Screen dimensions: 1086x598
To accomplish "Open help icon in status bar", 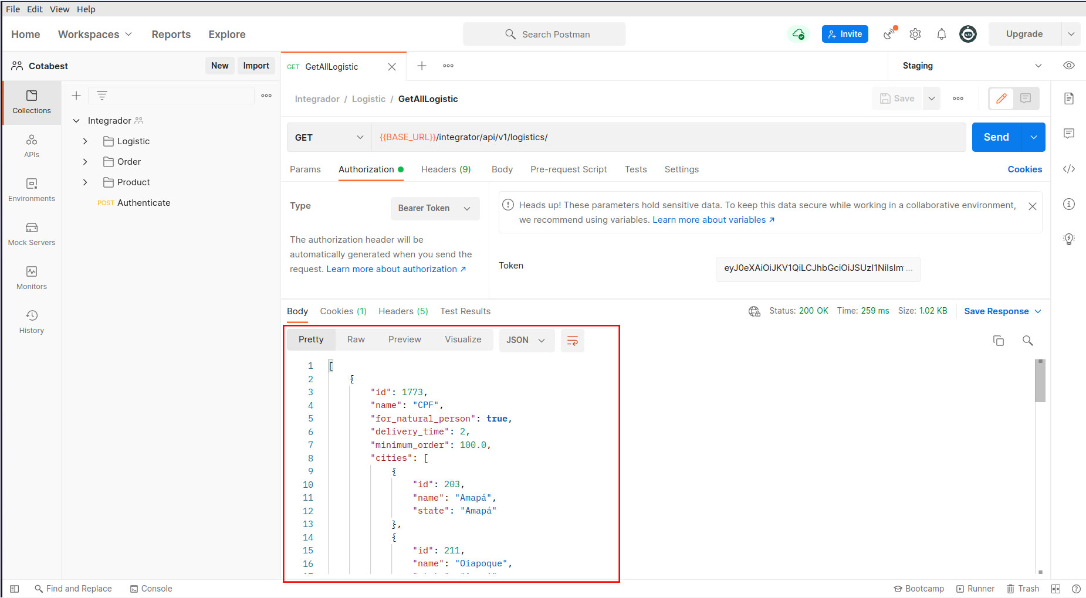I will [1076, 589].
